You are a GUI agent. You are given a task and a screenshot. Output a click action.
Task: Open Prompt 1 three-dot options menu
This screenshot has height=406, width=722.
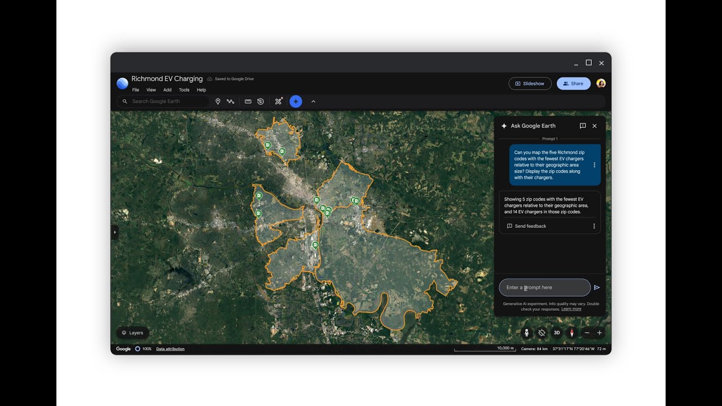pyautogui.click(x=594, y=165)
